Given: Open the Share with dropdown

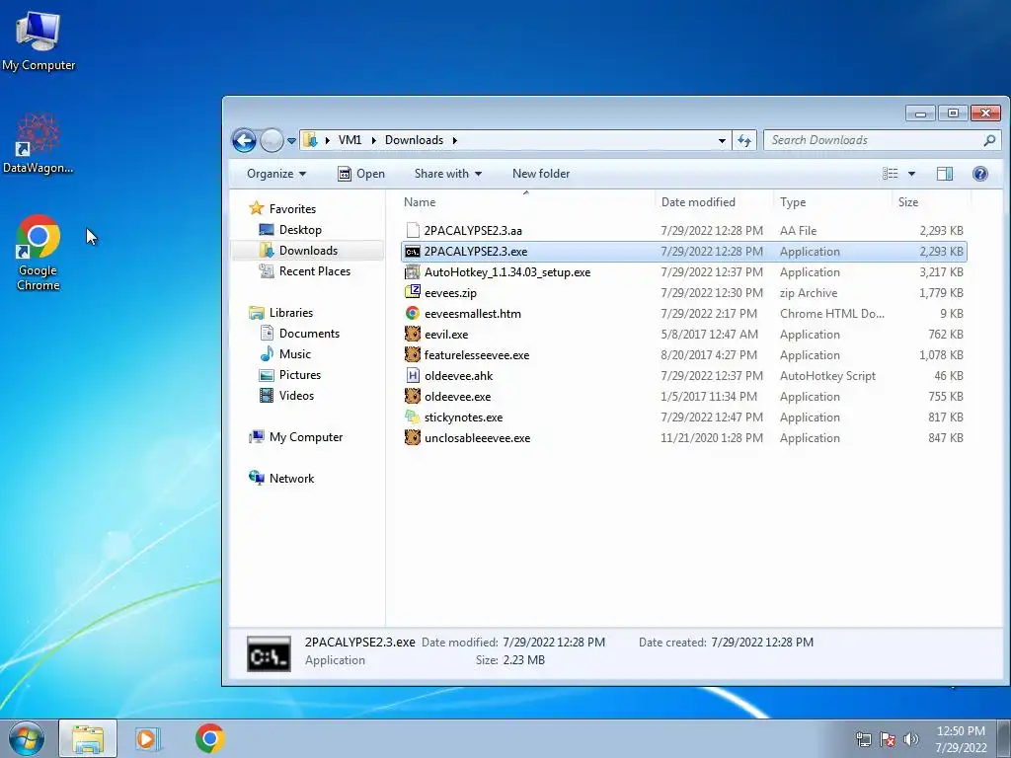Looking at the screenshot, I should coord(448,174).
